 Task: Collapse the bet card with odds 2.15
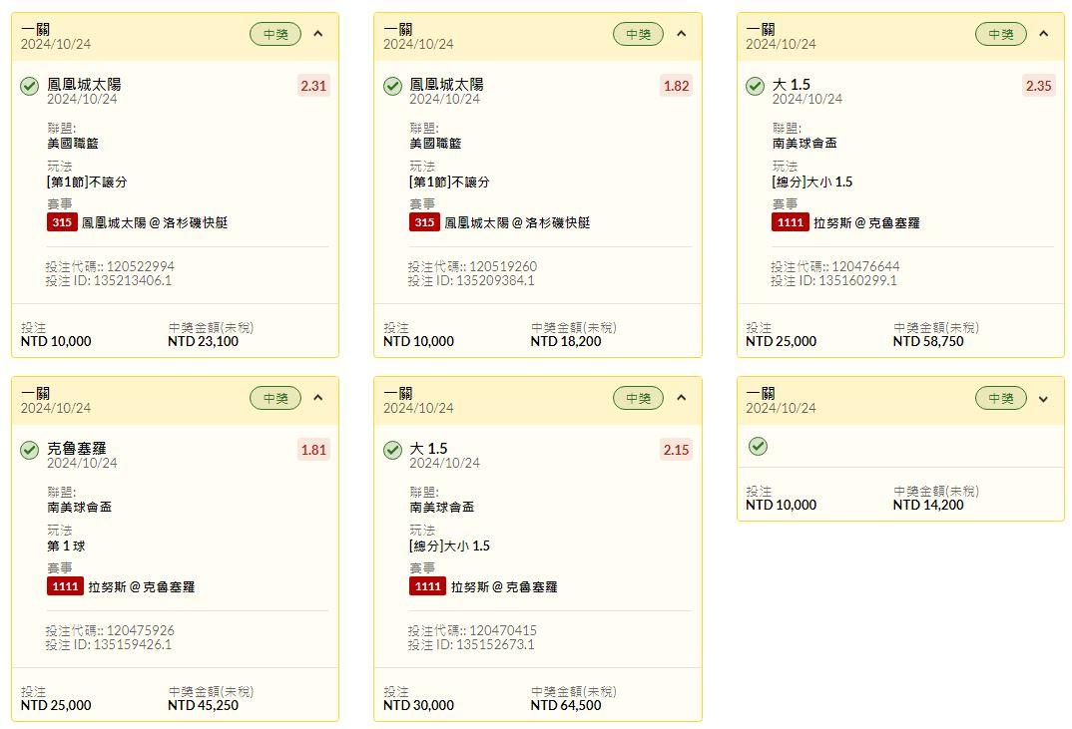(681, 398)
